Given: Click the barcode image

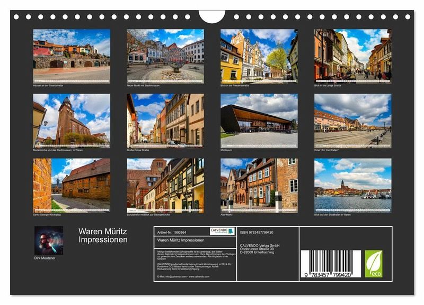Looking at the screenshot, I should click(x=331, y=263).
